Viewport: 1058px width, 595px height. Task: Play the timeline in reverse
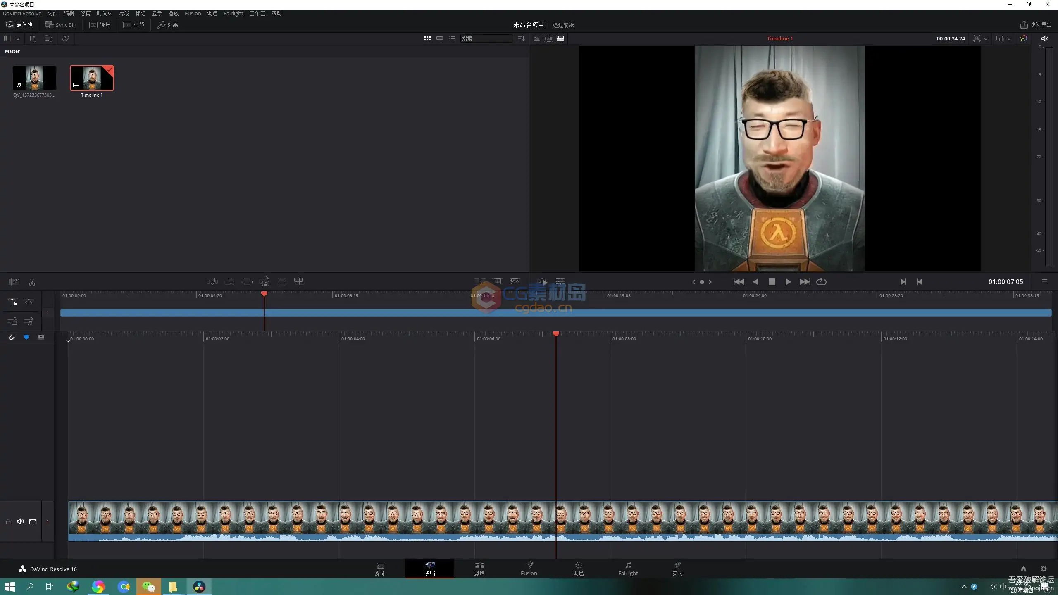[x=755, y=282]
